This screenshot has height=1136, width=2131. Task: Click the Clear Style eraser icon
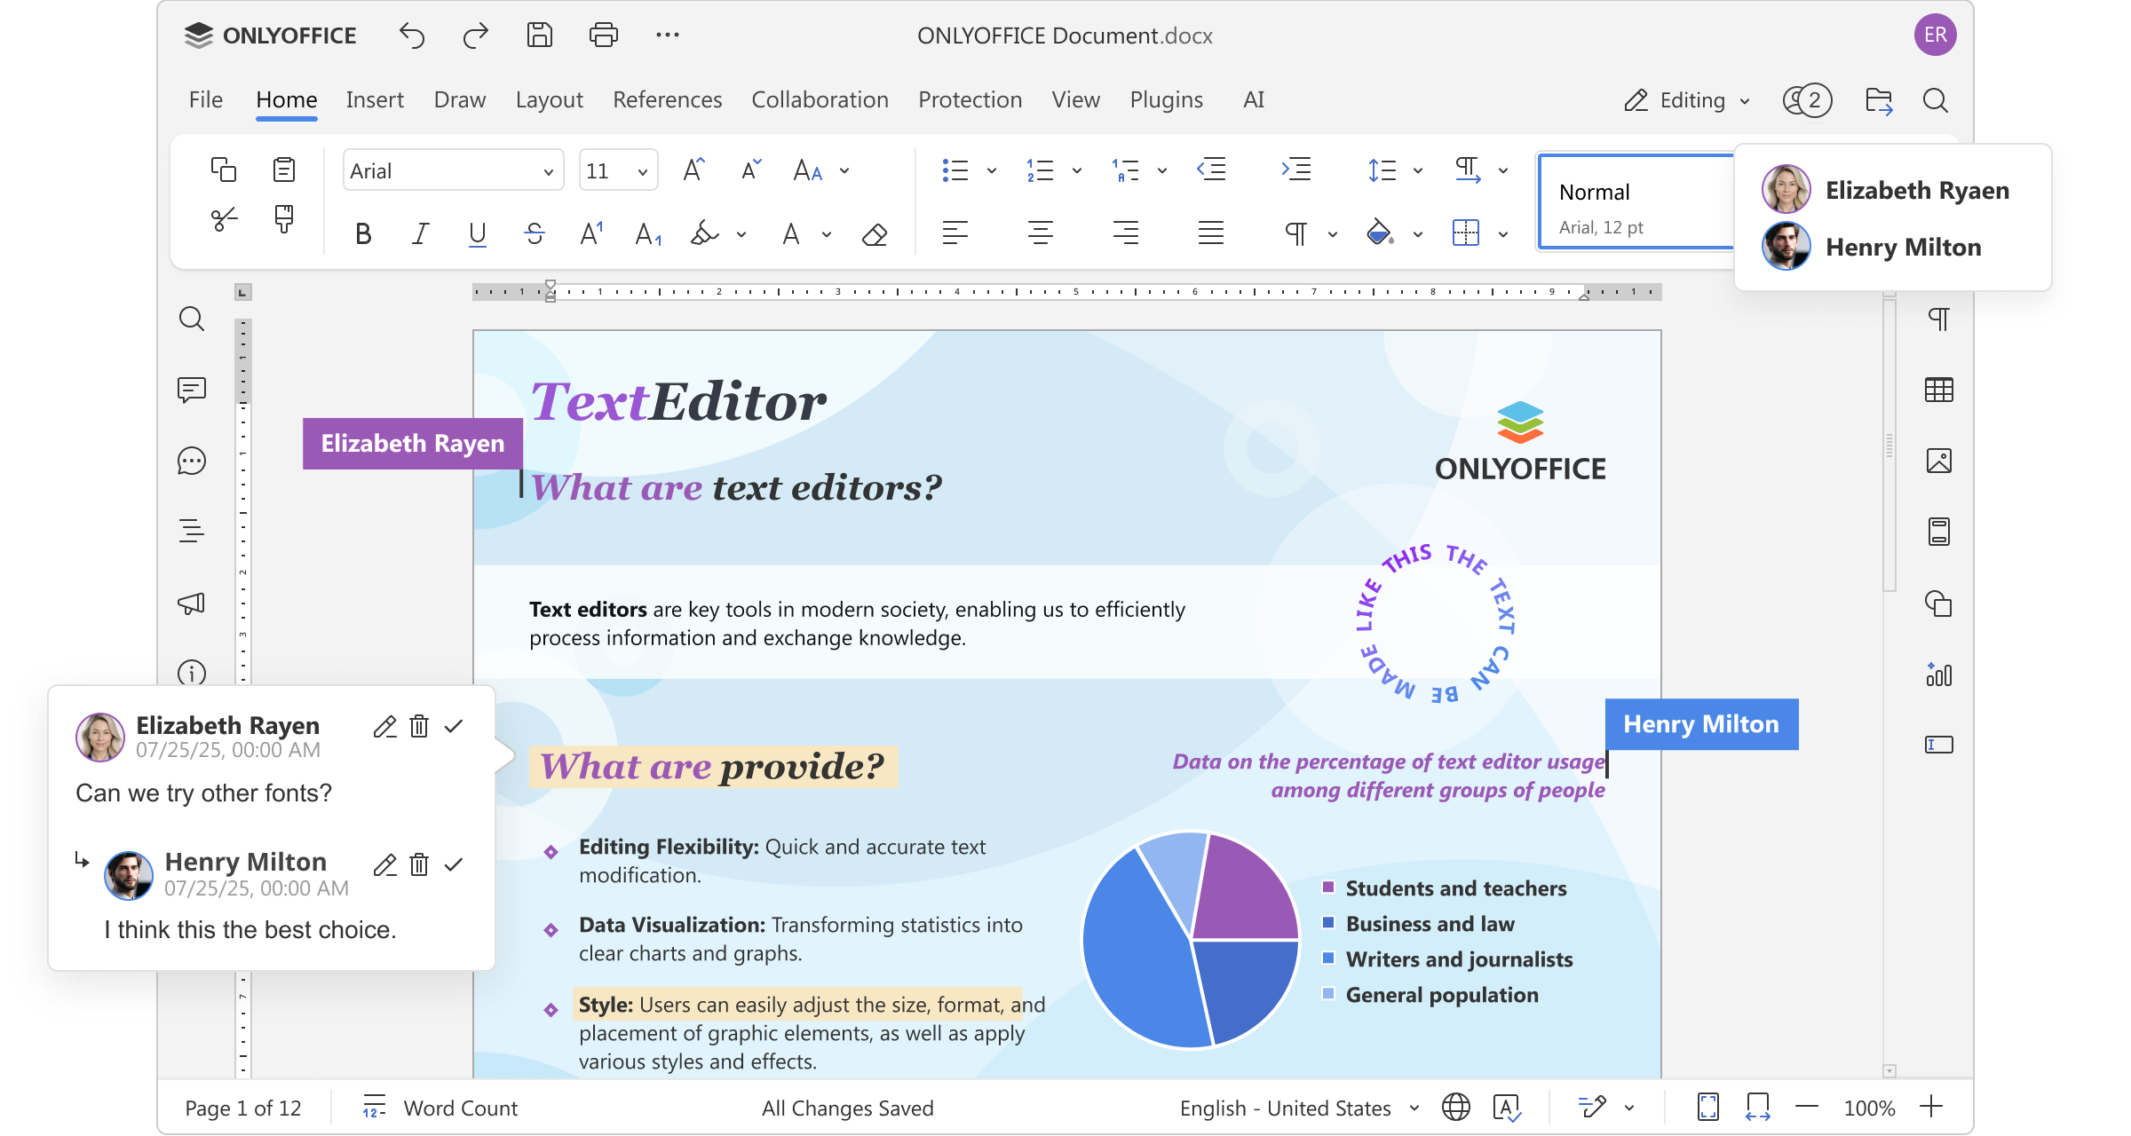point(875,234)
